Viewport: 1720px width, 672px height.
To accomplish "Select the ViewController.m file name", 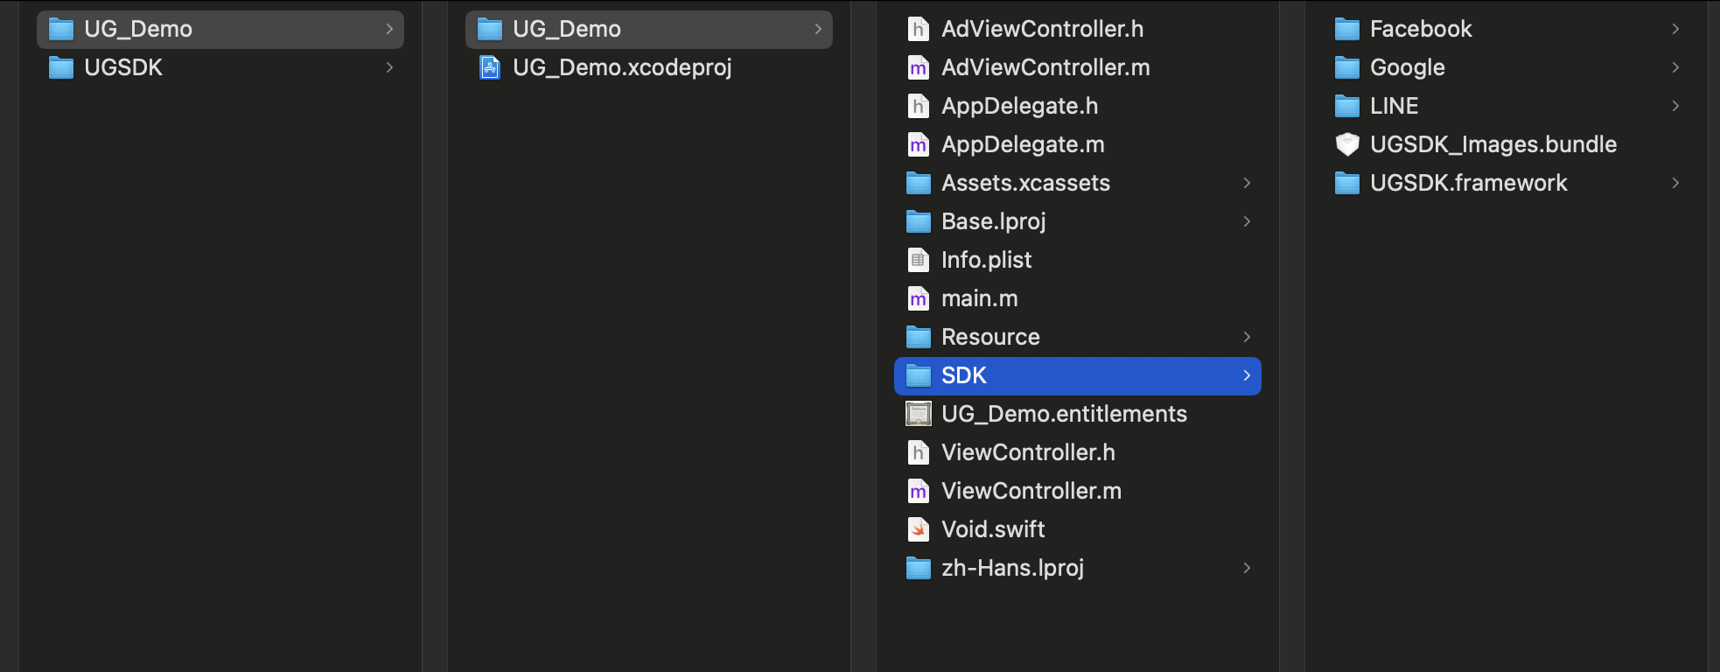I will 1031,491.
